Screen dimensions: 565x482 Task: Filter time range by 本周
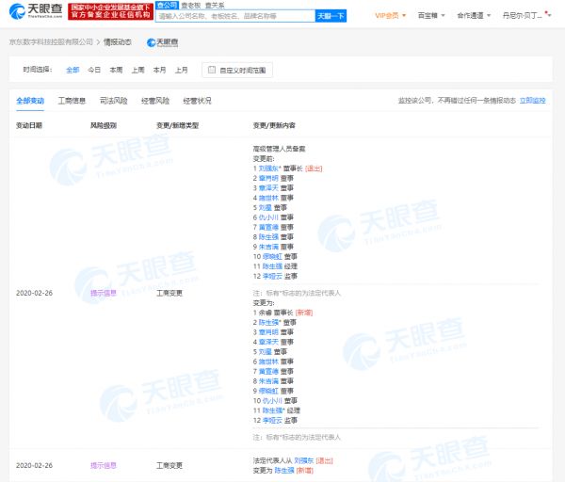click(x=116, y=70)
